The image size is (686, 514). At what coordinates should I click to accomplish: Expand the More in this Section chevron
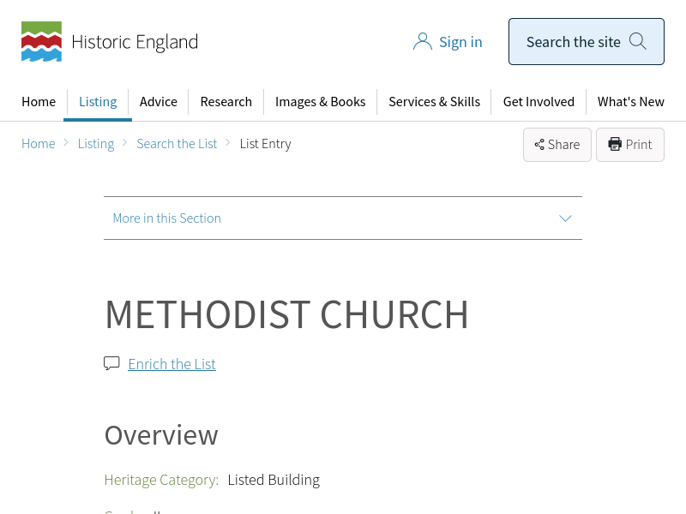[x=565, y=218]
